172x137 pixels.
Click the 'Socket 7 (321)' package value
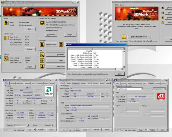28,93
